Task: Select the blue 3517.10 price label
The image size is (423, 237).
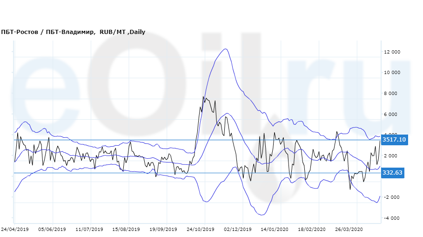Action: pos(394,140)
